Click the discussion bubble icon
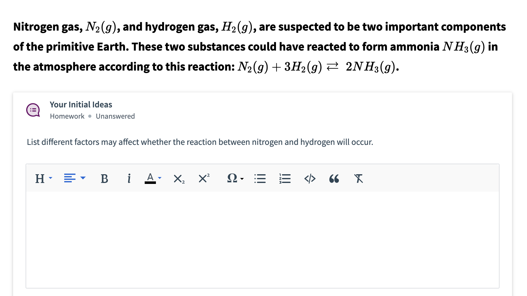The height and width of the screenshot is (296, 527). click(33, 110)
